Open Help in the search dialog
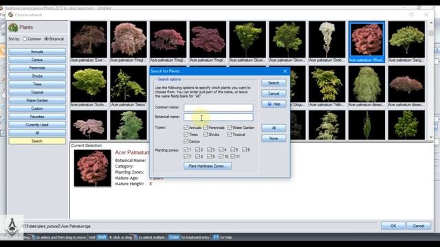Screen dimensions: 440x247 tap(274, 104)
